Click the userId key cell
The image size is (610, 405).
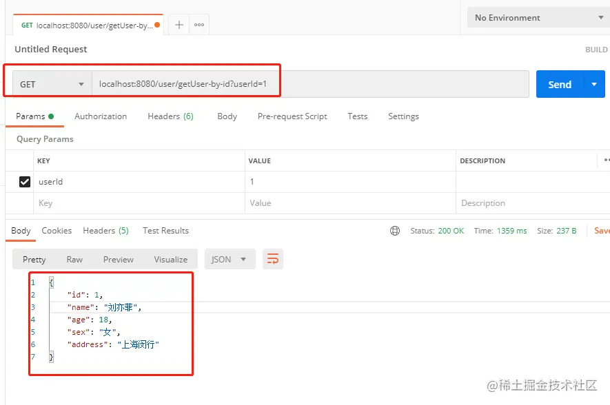coord(139,182)
